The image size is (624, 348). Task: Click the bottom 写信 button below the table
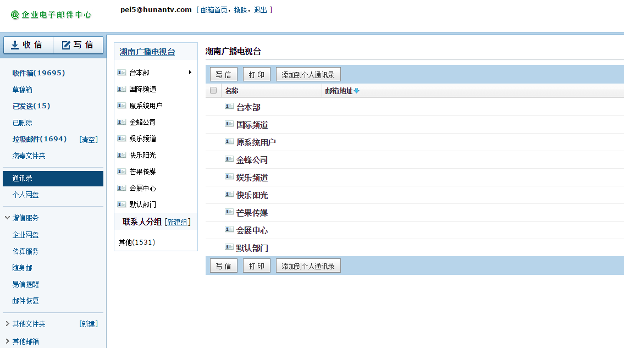coord(224,266)
